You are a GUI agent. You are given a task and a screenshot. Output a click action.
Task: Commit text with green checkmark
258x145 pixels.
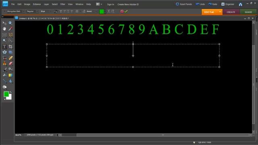126,11
